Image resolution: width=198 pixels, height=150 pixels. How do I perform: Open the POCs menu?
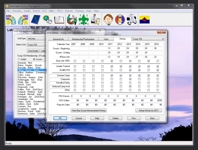tap(60, 11)
